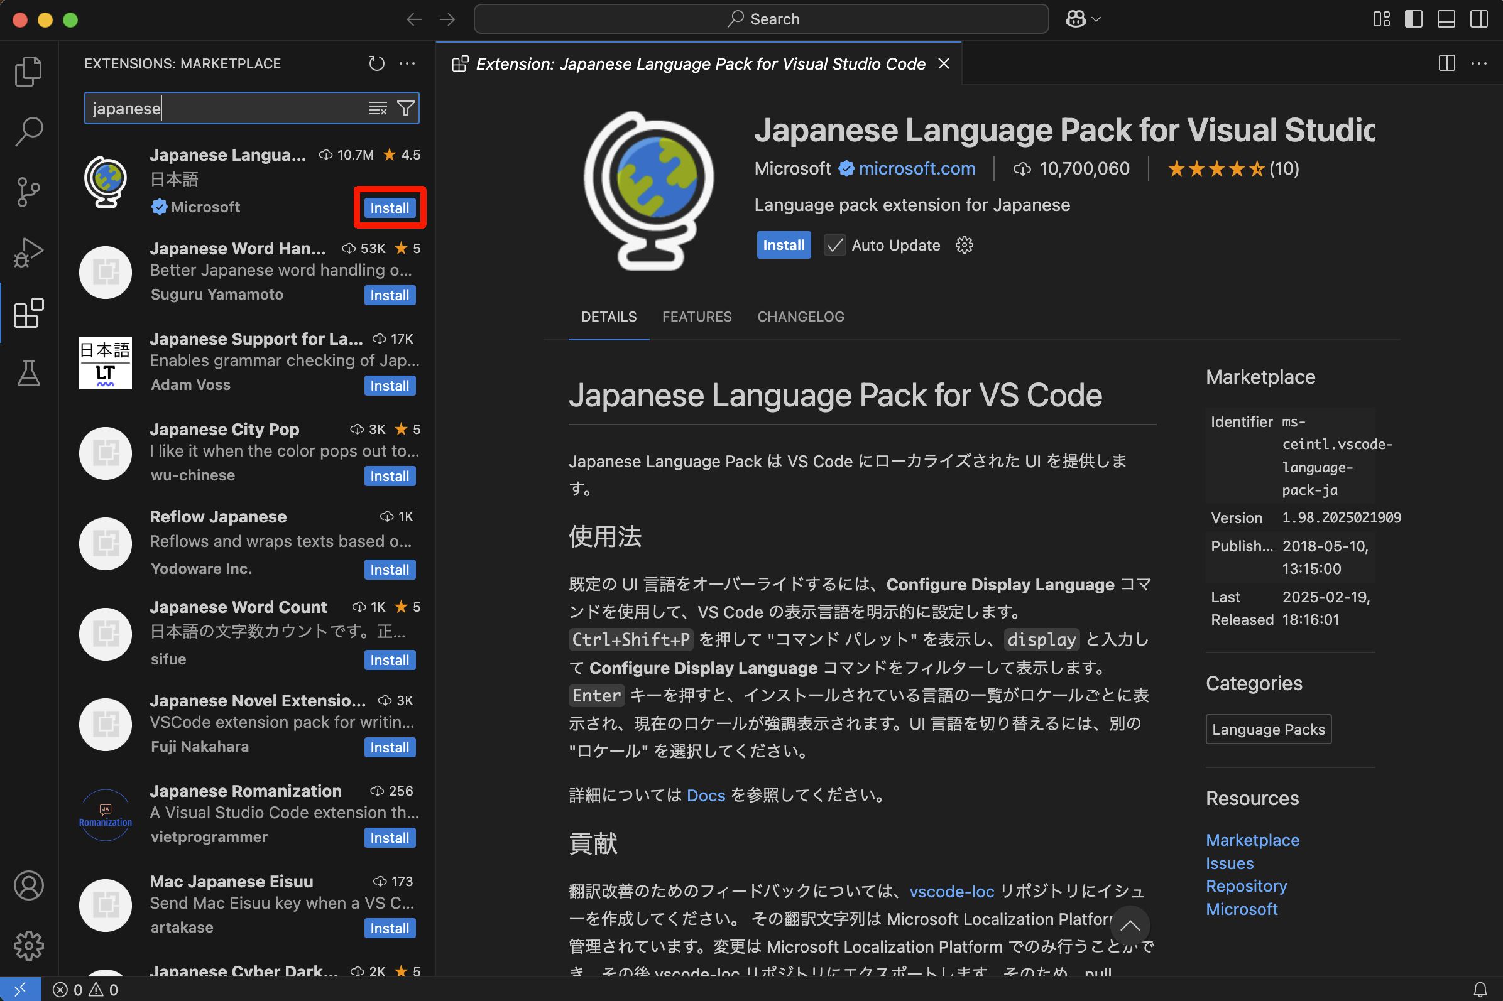Switch to the CHANGELOG tab
This screenshot has width=1503, height=1001.
[x=801, y=317]
